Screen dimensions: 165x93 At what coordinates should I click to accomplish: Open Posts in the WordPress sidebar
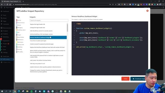[x=4, y=15]
